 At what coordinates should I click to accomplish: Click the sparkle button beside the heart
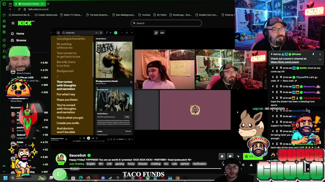pyautogui.click(x=238, y=156)
